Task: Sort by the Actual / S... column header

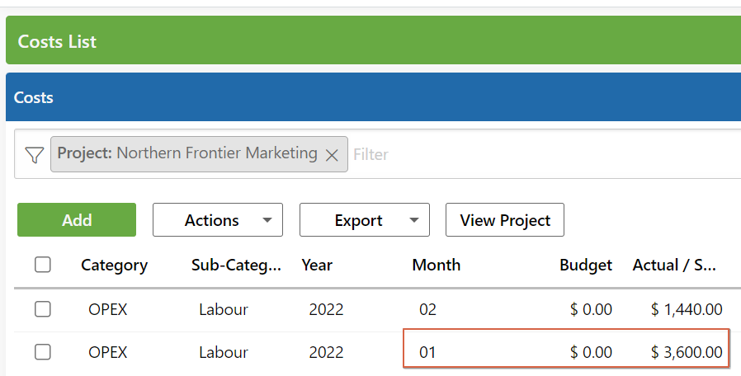Action: coord(674,265)
